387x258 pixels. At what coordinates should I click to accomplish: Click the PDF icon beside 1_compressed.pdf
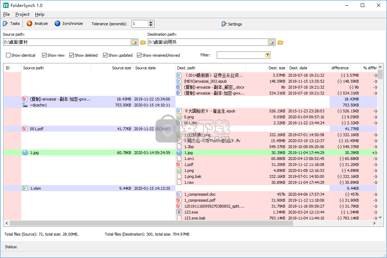tap(179, 200)
